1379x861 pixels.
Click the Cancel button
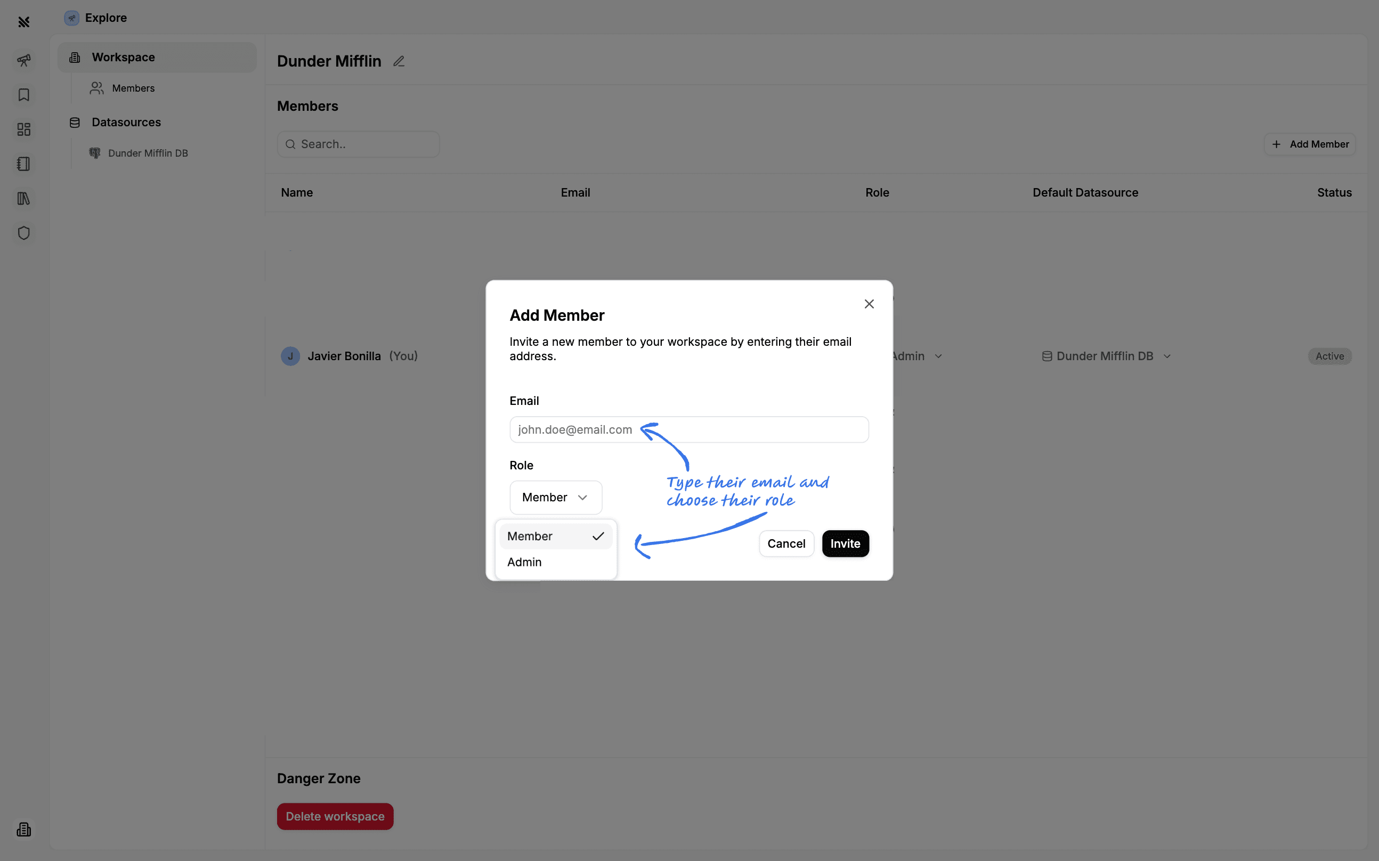[786, 544]
